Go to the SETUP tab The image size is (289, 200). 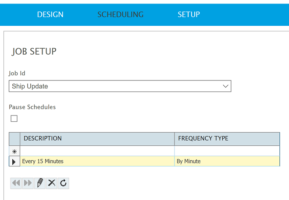189,14
